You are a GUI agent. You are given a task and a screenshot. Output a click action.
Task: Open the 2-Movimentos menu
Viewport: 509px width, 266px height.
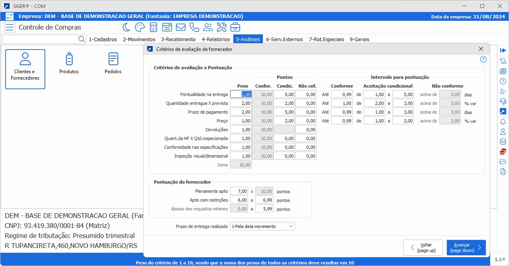point(139,39)
